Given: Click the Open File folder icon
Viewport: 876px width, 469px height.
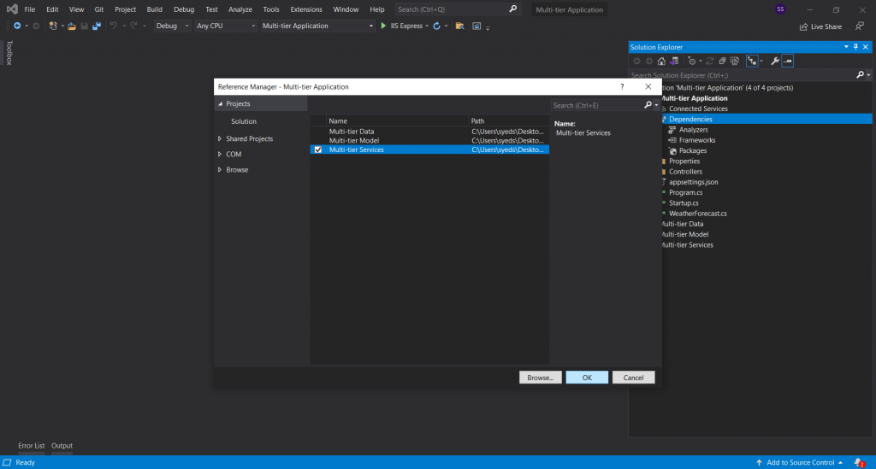Looking at the screenshot, I should pyautogui.click(x=72, y=26).
